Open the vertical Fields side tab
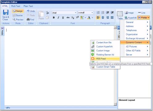The image size is (153, 111). click(x=2, y=31)
